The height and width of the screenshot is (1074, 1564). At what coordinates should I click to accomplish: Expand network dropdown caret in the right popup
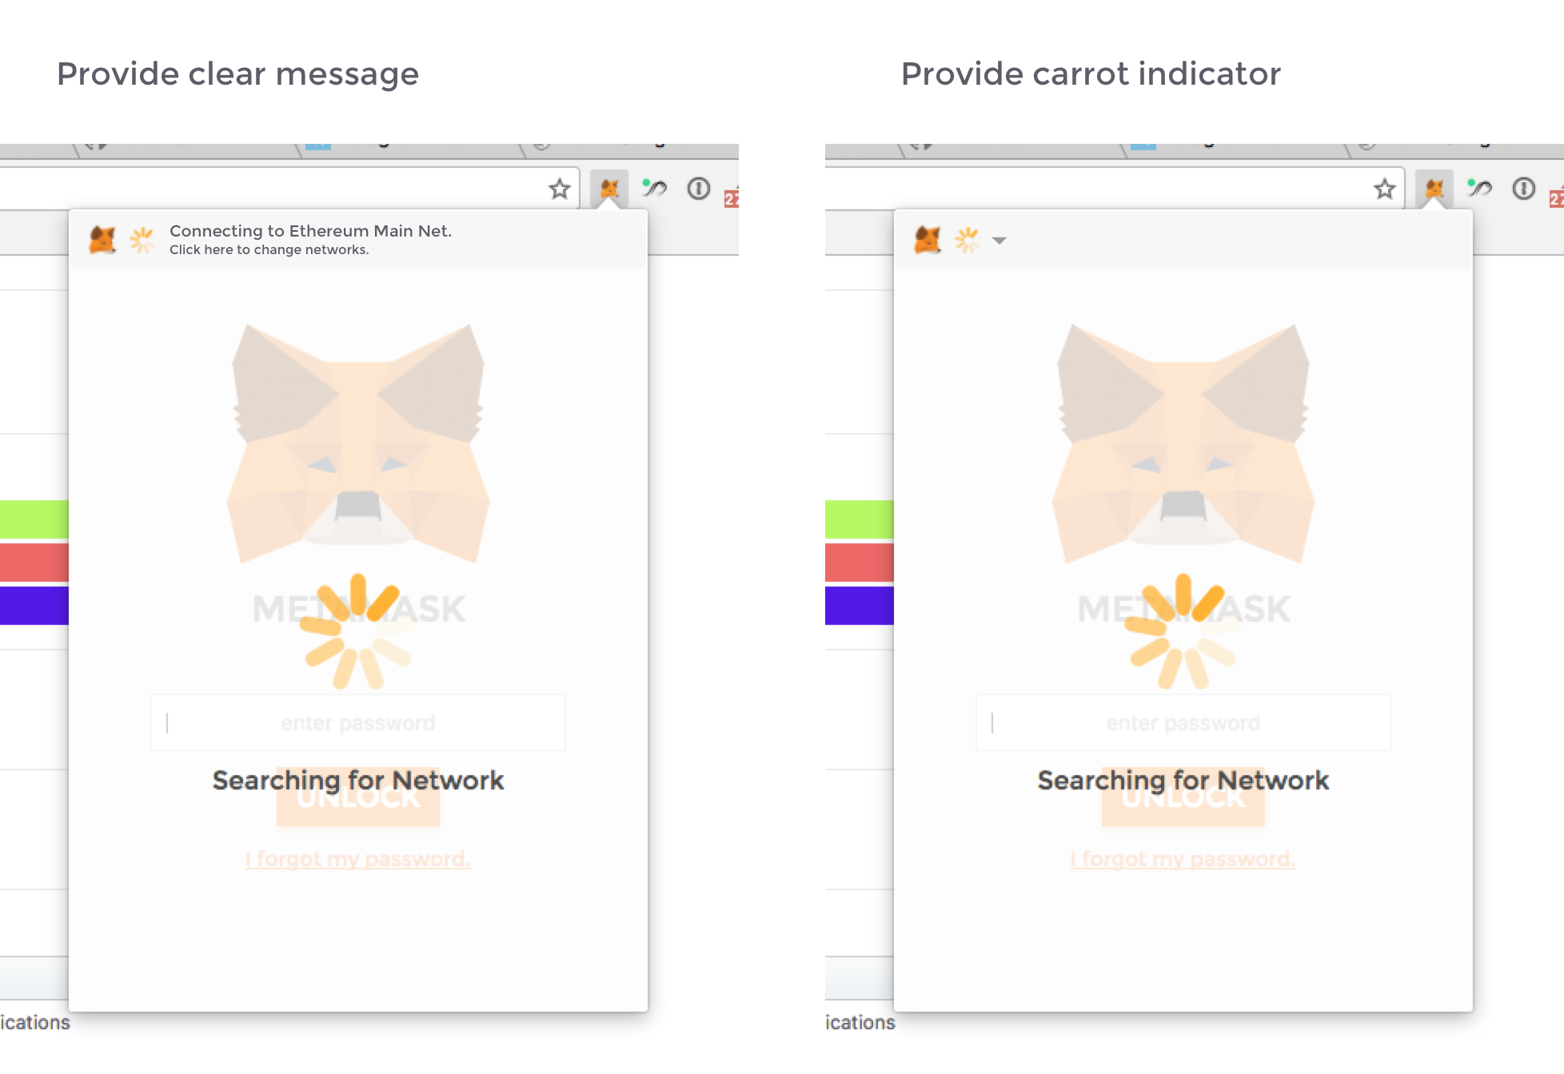tap(999, 240)
